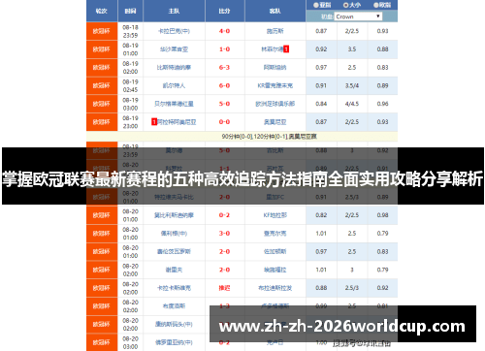Image resolution: width=485 pixels, height=351 pixels.
Task: Open the 0-2 score in the KF地拉那 row
Action: [224, 215]
